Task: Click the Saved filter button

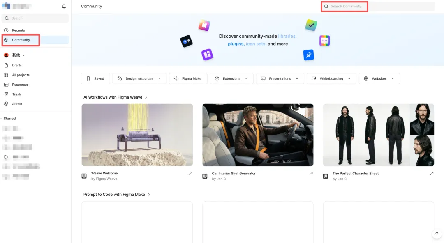Action: click(95, 79)
